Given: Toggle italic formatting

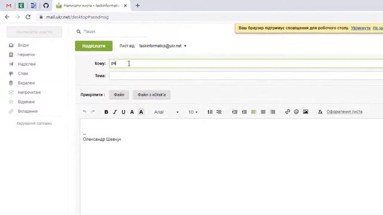Looking at the screenshot, I should pyautogui.click(x=115, y=112).
